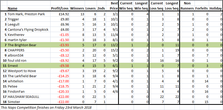
Task: Click foul old ron's current loss seq 16
Action: pos(157,61)
